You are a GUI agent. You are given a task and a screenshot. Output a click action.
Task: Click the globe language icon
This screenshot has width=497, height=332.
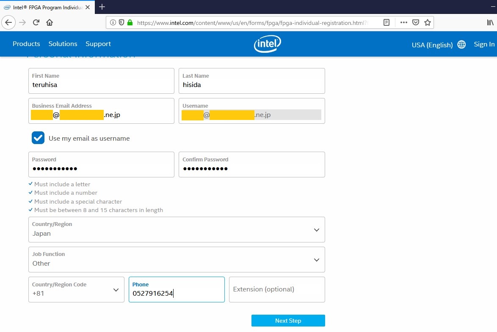click(461, 45)
